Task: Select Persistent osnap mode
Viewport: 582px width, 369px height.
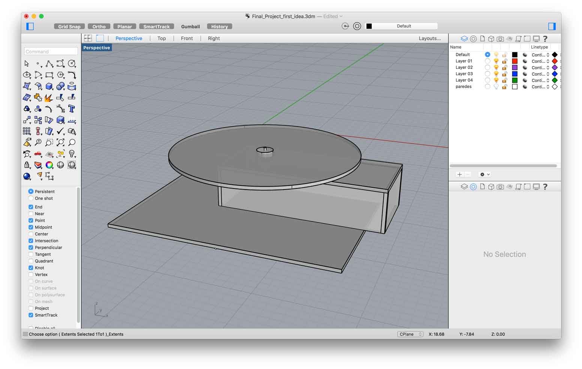Action: (31, 191)
